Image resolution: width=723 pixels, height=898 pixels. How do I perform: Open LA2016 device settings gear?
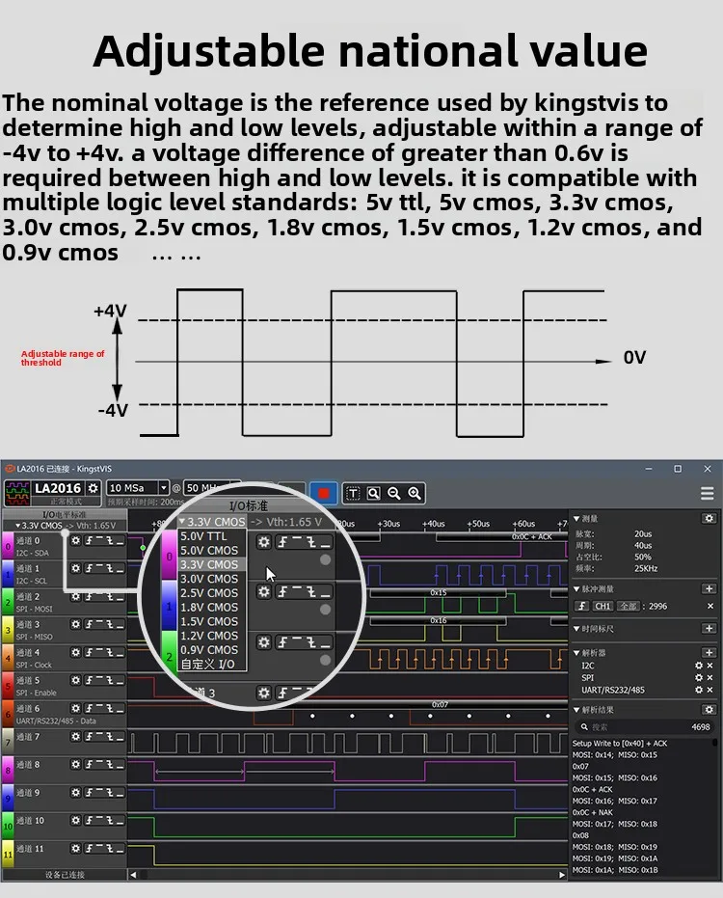pyautogui.click(x=94, y=488)
